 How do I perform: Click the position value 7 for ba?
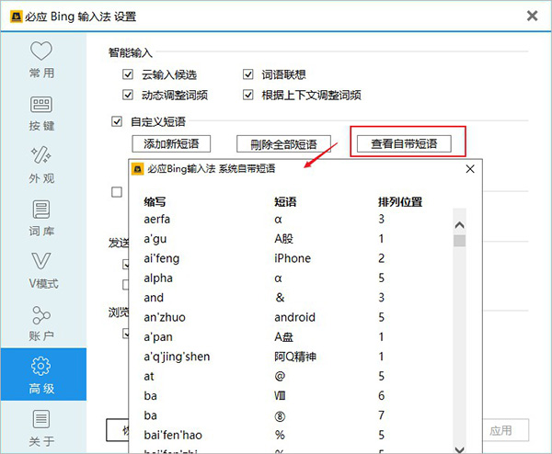click(x=381, y=415)
